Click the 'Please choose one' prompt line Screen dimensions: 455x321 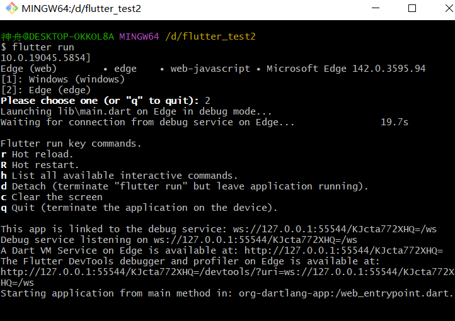pos(100,101)
